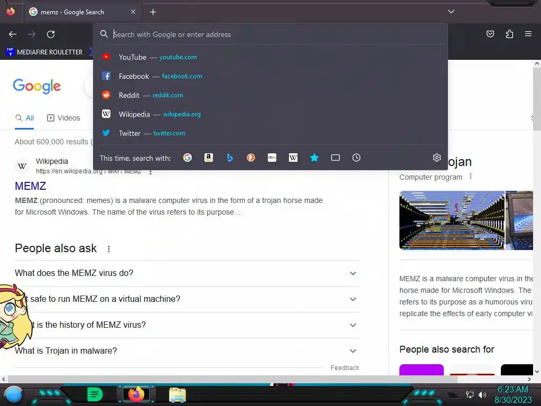
Task: Switch to the All results tab
Action: 24,118
